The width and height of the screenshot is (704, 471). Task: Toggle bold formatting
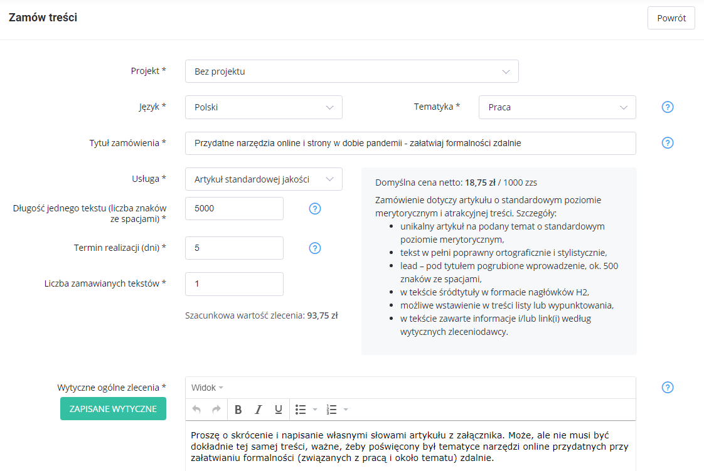(x=238, y=410)
